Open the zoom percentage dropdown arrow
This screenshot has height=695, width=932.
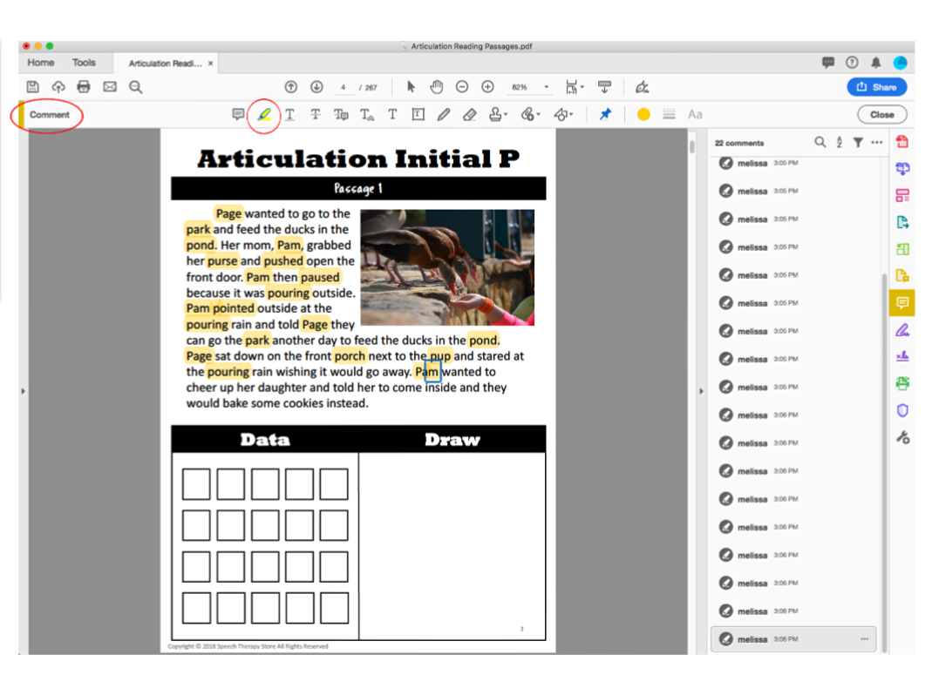coord(547,87)
